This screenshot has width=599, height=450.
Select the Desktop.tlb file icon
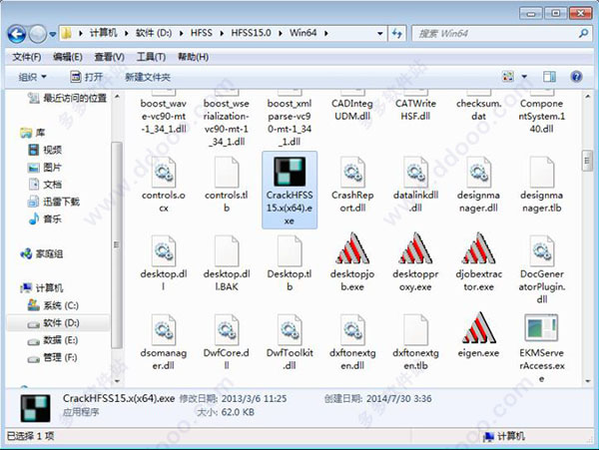(x=290, y=250)
